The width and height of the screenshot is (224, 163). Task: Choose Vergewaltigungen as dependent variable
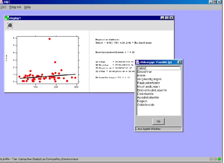[x=159, y=79]
